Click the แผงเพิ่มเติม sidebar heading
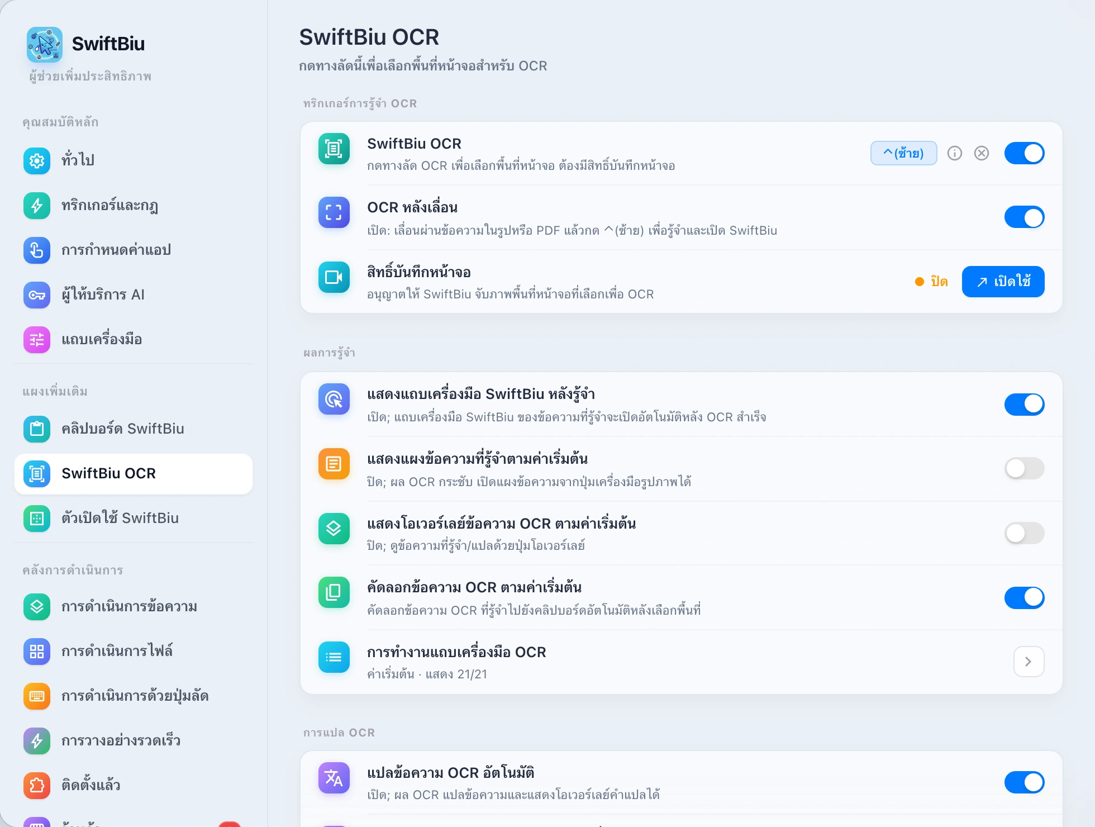 (x=55, y=392)
